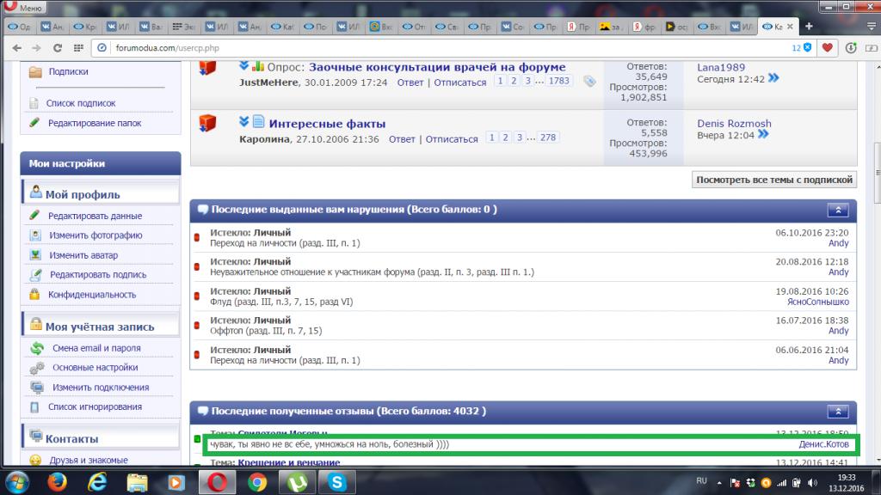Open Список игнорирования
Screen dimensions: 881x495
coord(95,406)
